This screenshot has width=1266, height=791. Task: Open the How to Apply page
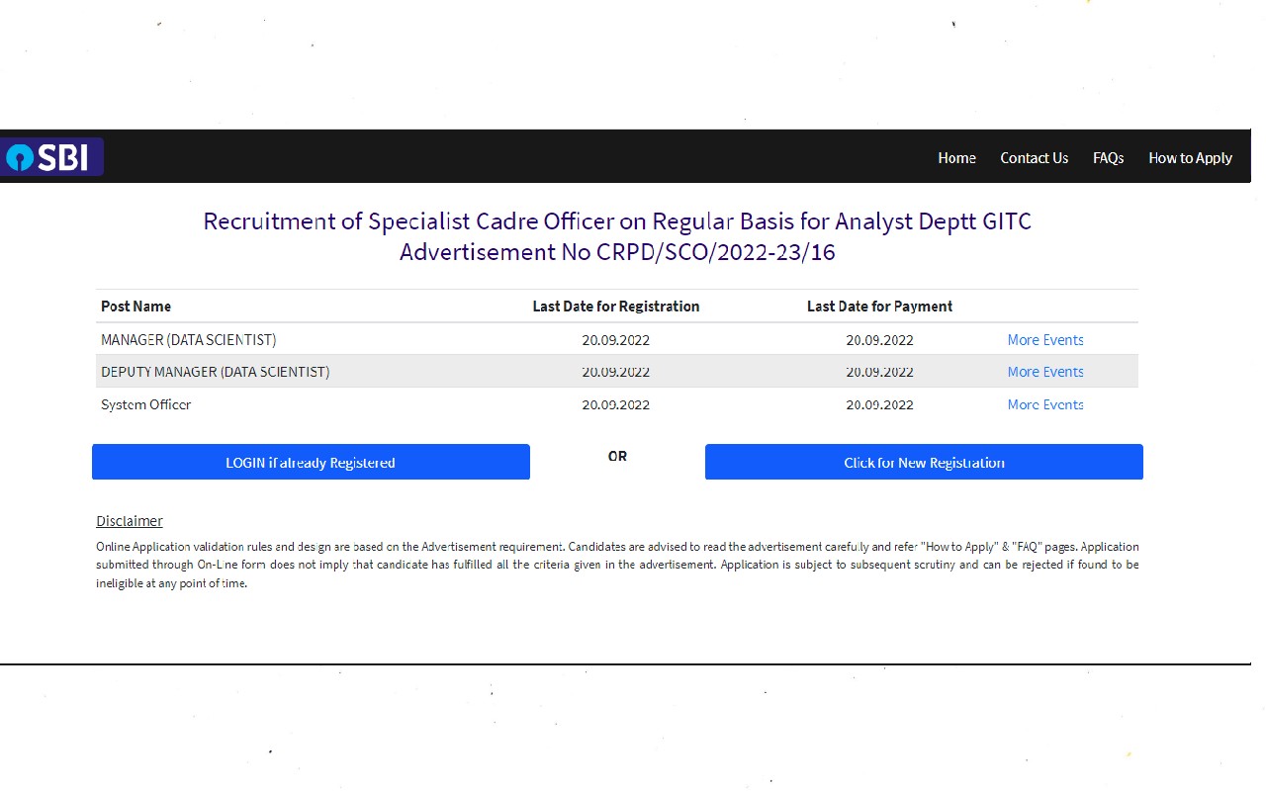click(1190, 158)
